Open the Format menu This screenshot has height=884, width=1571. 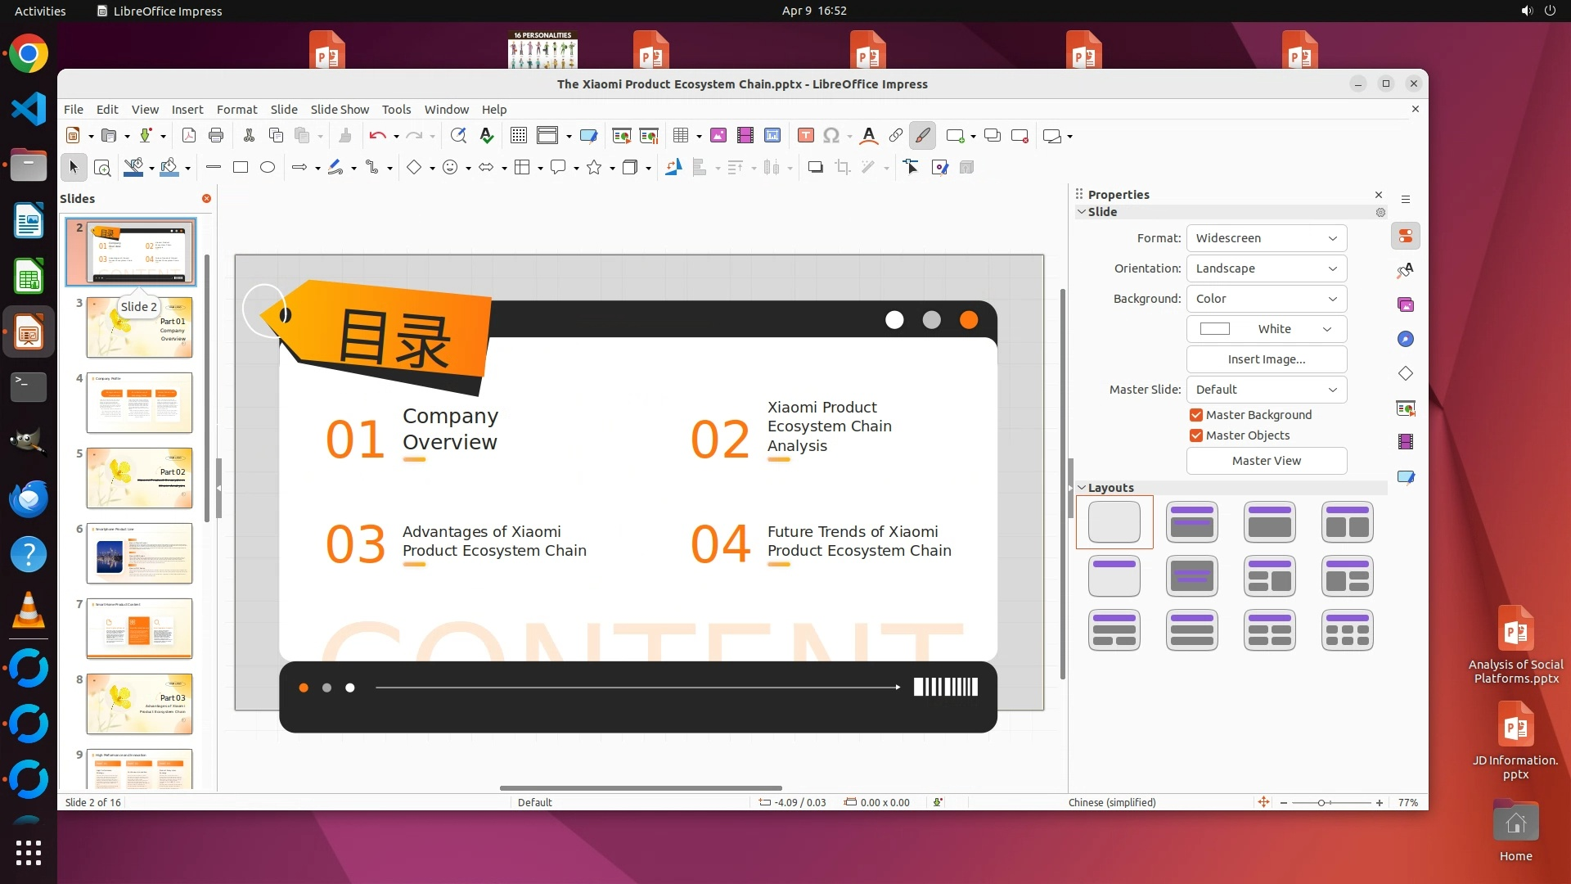click(236, 109)
